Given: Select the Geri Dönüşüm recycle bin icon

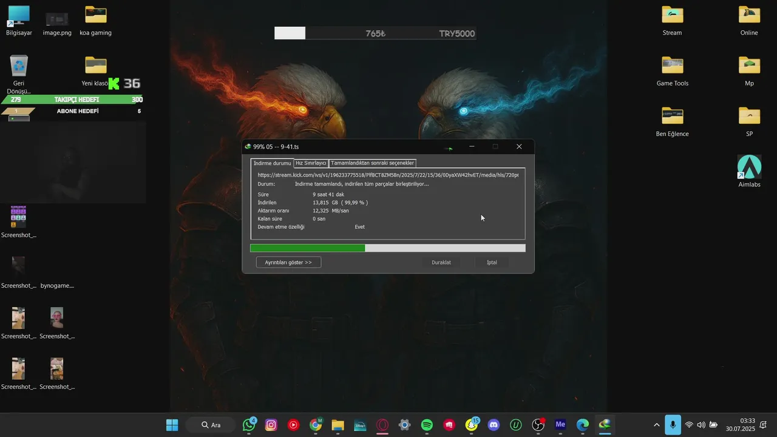Looking at the screenshot, I should 19,74.
